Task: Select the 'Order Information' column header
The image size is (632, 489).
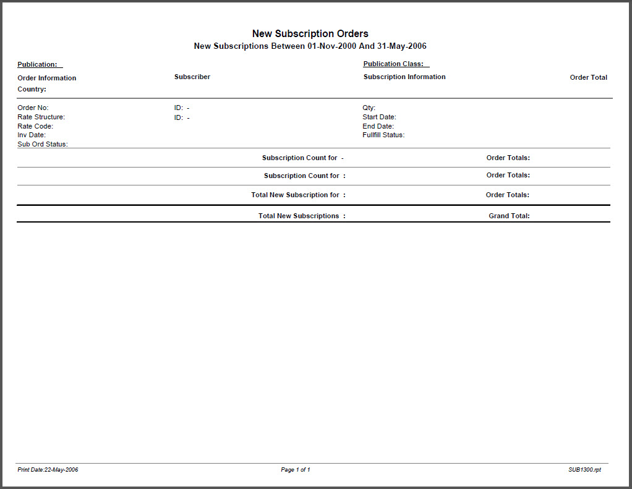Action: pyautogui.click(x=47, y=78)
